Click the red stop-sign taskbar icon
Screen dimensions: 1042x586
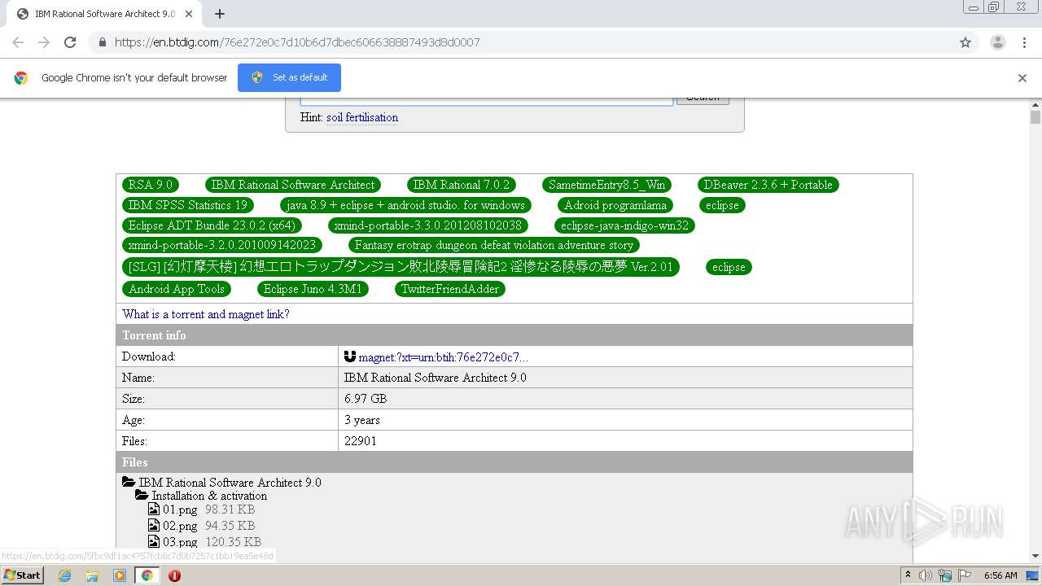click(x=174, y=575)
